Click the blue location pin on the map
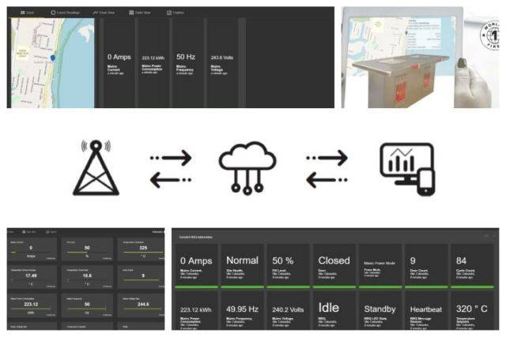The width and height of the screenshot is (506, 337). tap(53, 58)
